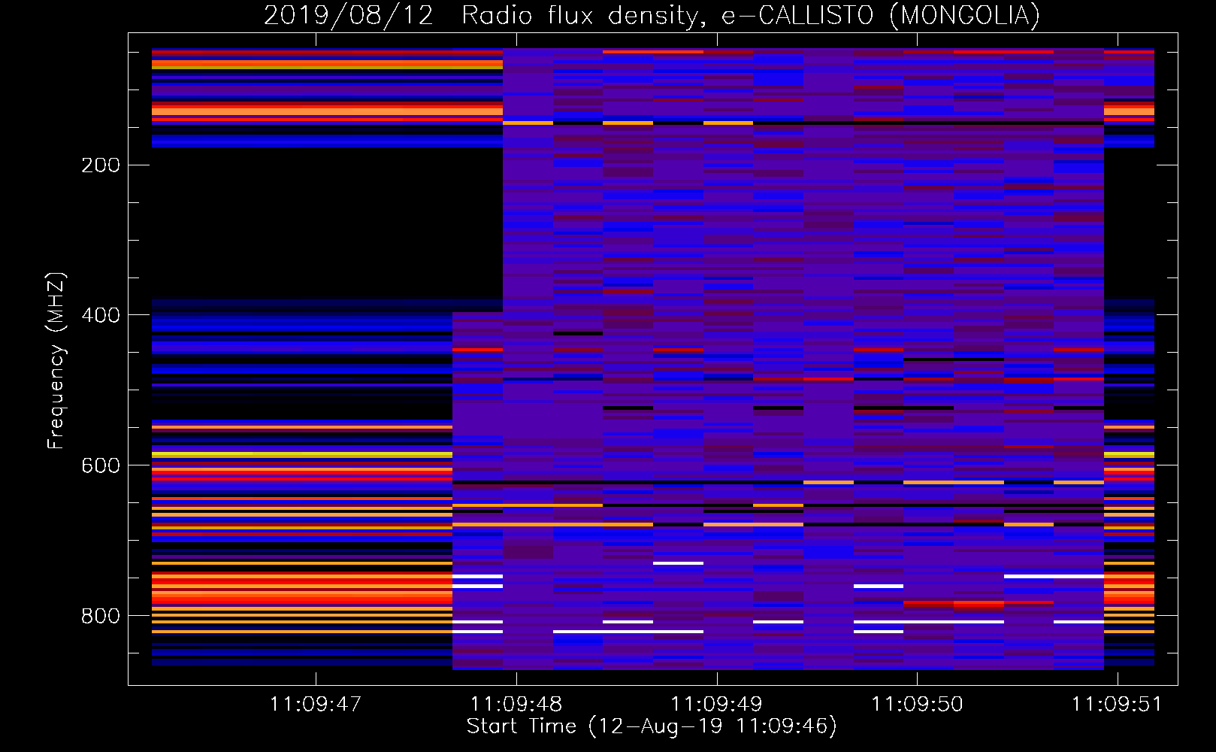Click the plot title '2019/08/12 Radio flux density'
Viewport: 1216px width, 752px height.
point(485,15)
